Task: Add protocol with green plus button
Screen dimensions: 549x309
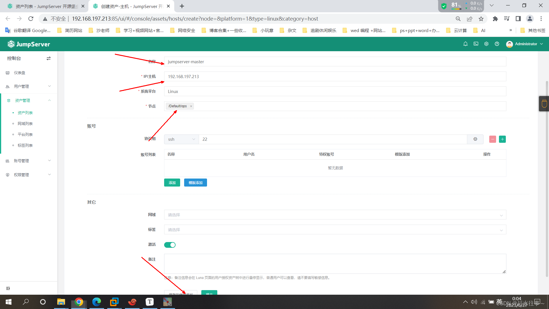Action: point(502,139)
